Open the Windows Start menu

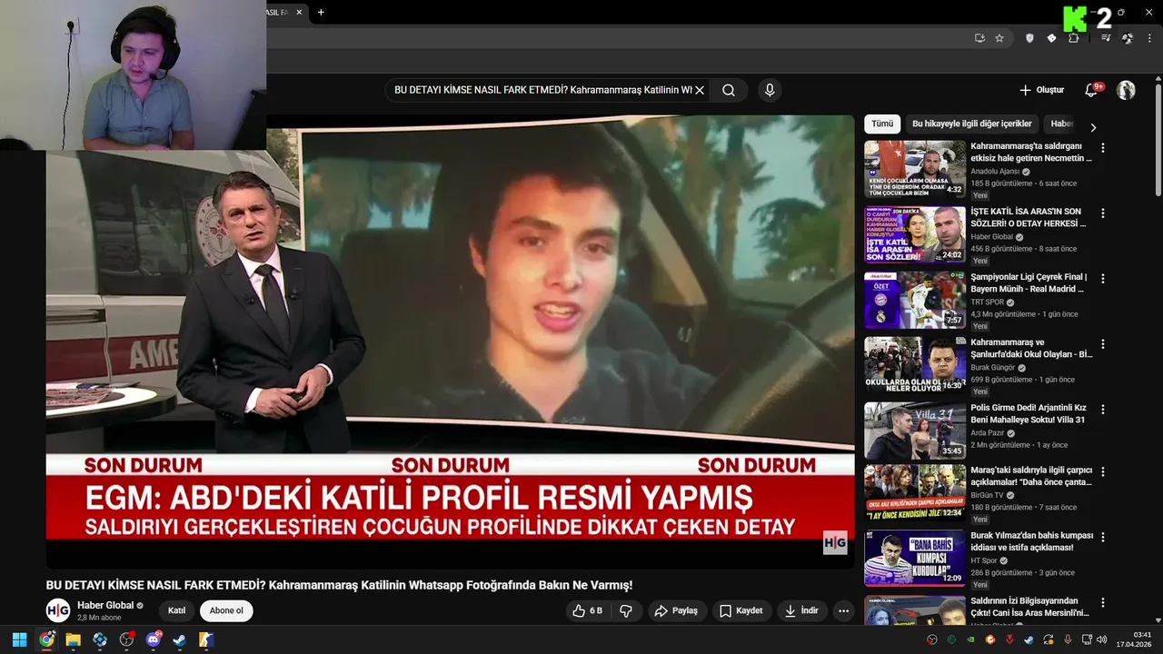(19, 639)
